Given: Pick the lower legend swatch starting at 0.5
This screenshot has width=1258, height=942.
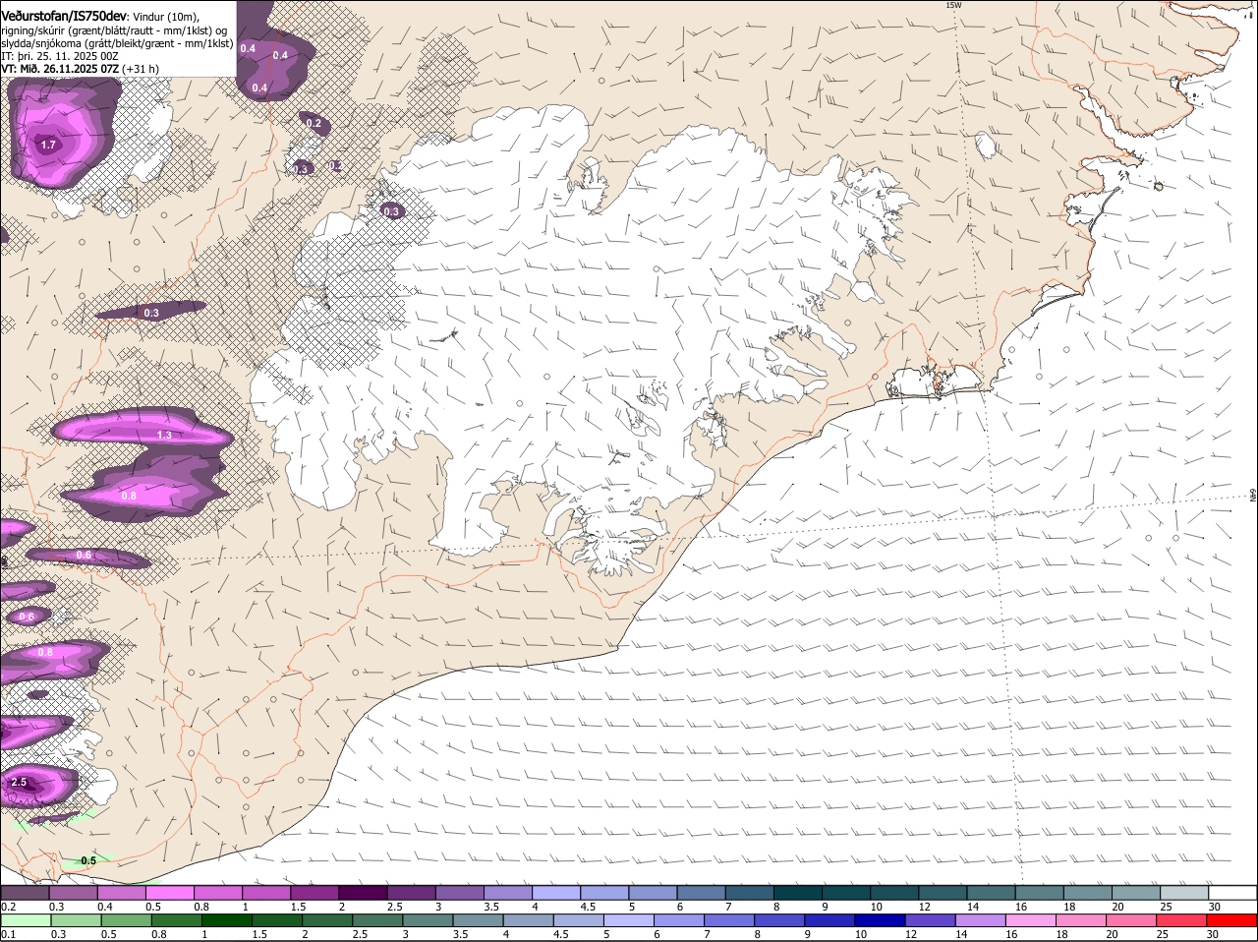Looking at the screenshot, I should (x=126, y=920).
